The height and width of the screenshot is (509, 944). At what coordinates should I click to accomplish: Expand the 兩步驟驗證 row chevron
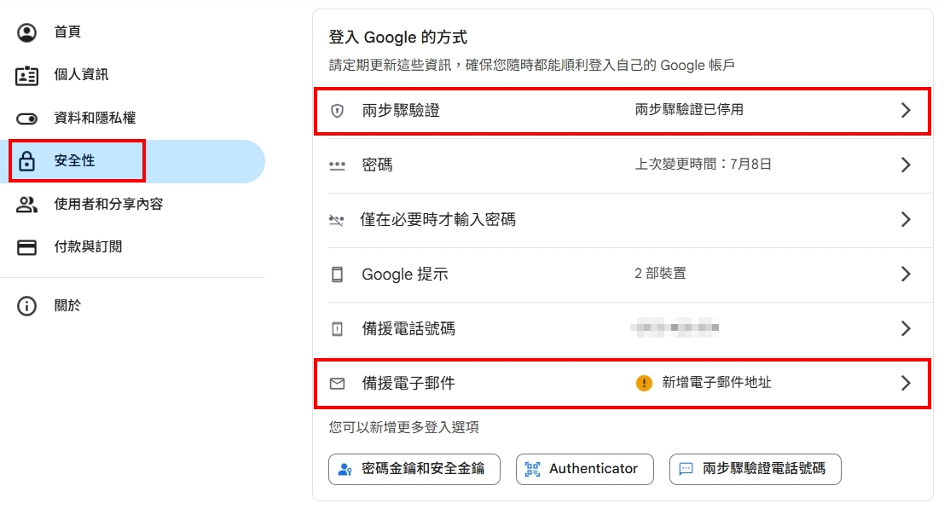pyautogui.click(x=906, y=111)
